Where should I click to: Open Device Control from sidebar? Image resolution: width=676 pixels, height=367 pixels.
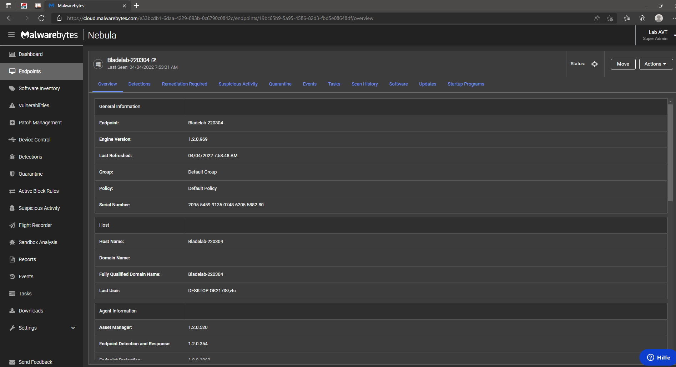pos(34,140)
